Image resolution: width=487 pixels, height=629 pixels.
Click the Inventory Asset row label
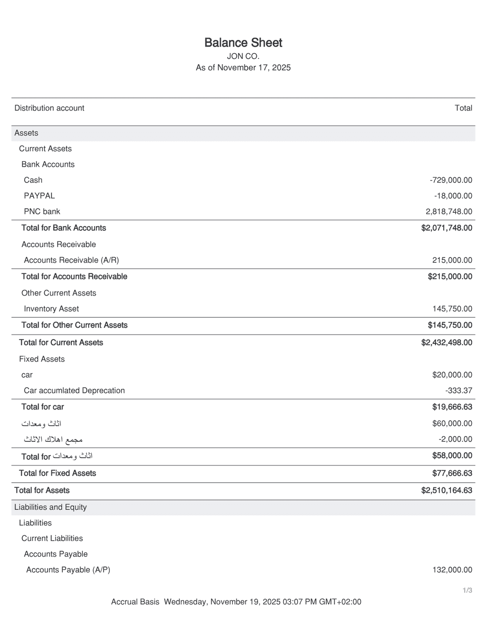point(51,309)
